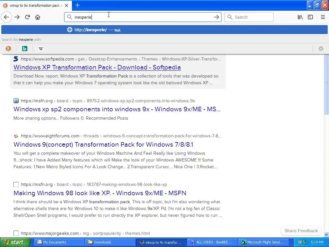Open Windows XP Transformation Pack Softpedia link
Viewport: 329px width, 247px height.
click(97, 67)
